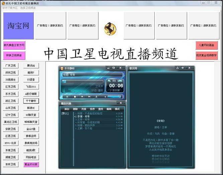The image size is (223, 175).
Task: Click the 转换卫视频道 button
Action: 14,56
